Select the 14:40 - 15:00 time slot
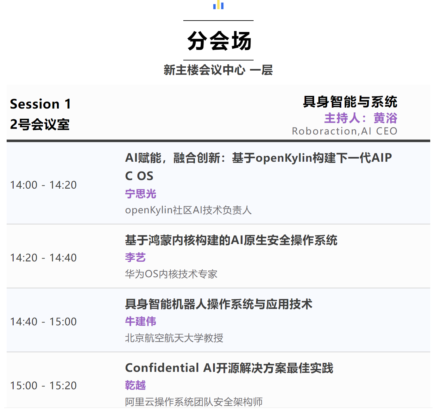 (43, 322)
